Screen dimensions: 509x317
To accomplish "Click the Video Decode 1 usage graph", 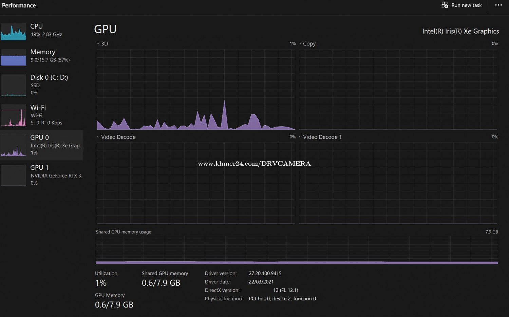I will tap(398, 183).
